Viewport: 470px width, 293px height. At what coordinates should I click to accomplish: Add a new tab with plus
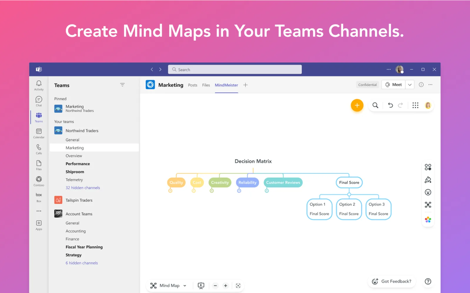(246, 85)
